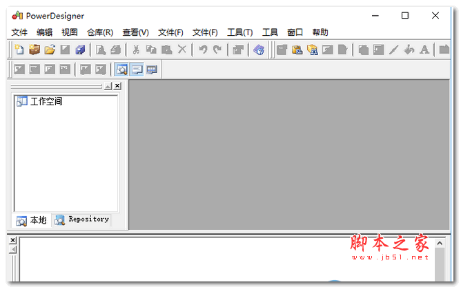Open the 文件 menu without a shortcut letter
The width and height of the screenshot is (461, 289).
coord(19,32)
